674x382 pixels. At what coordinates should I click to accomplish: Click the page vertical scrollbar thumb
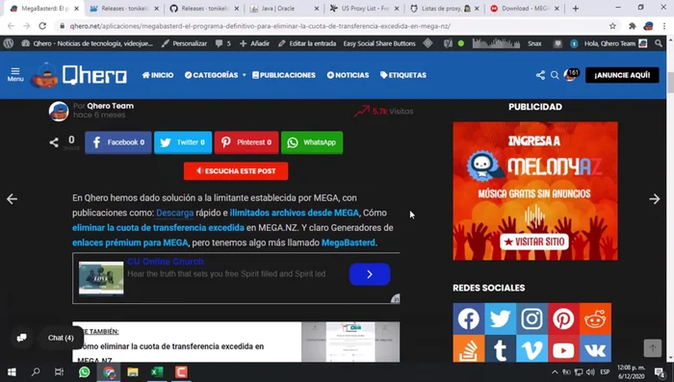tap(670, 83)
